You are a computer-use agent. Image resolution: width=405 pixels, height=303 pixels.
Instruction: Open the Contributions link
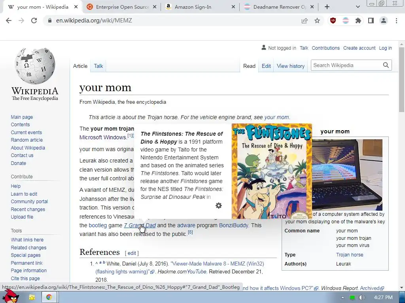[x=326, y=48]
